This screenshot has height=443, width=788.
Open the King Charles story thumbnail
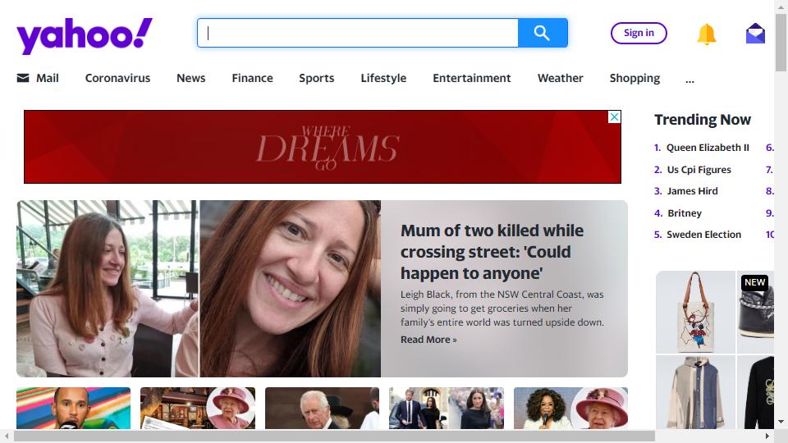tap(322, 408)
